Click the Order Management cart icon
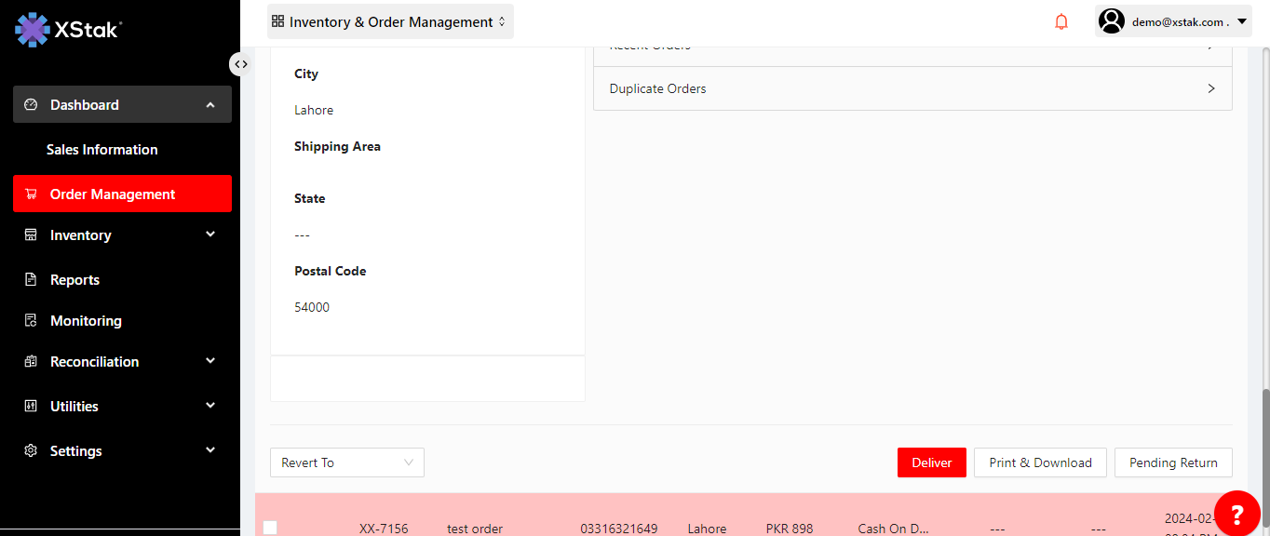The width and height of the screenshot is (1270, 536). (x=31, y=194)
